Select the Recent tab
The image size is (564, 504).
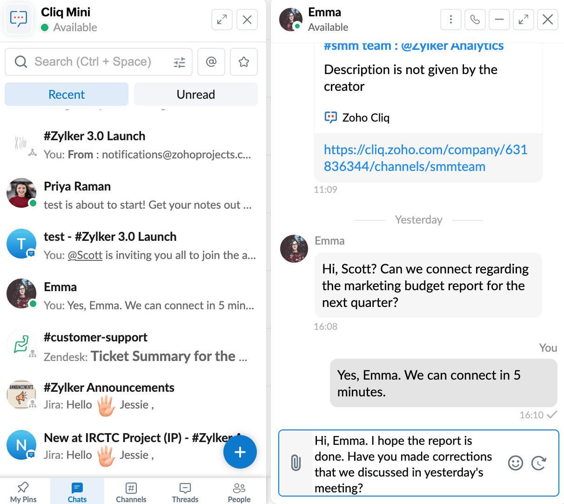pyautogui.click(x=67, y=95)
